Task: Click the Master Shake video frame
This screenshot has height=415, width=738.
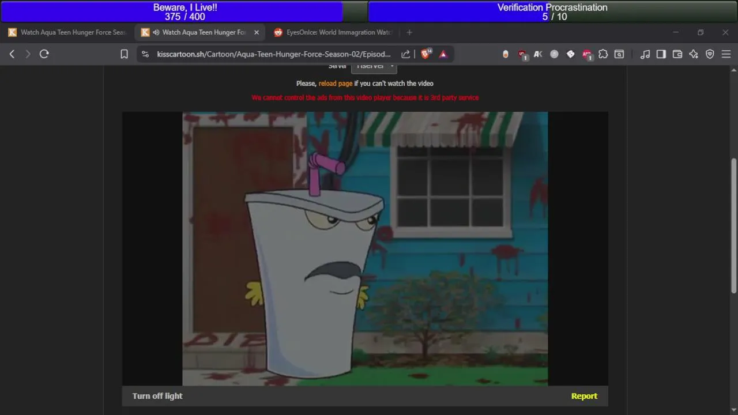Action: 365,248
